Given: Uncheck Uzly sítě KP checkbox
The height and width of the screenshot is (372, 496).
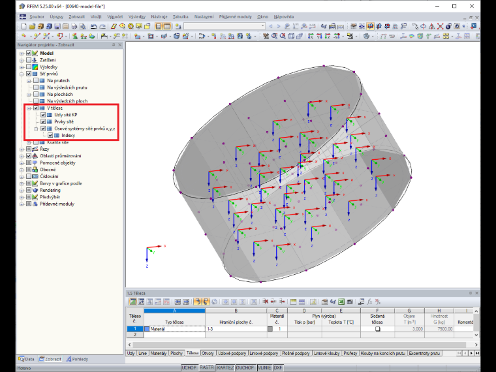Looking at the screenshot, I should (43, 115).
